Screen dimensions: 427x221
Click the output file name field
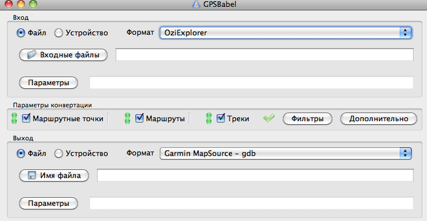pyautogui.click(x=255, y=175)
